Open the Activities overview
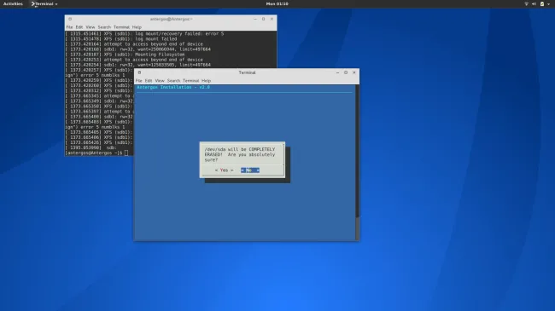 pos(13,4)
